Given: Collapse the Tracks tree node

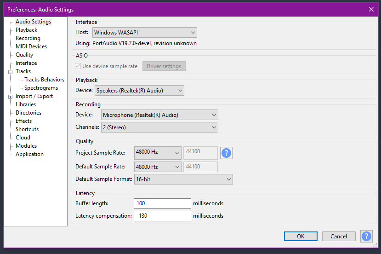Looking at the screenshot, I should (x=10, y=72).
